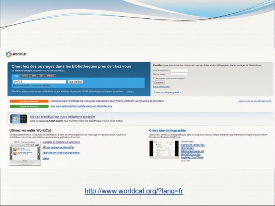The width and height of the screenshot is (275, 206).
Task: Click the green Blogue de WorldCat label
Action: coord(29,106)
